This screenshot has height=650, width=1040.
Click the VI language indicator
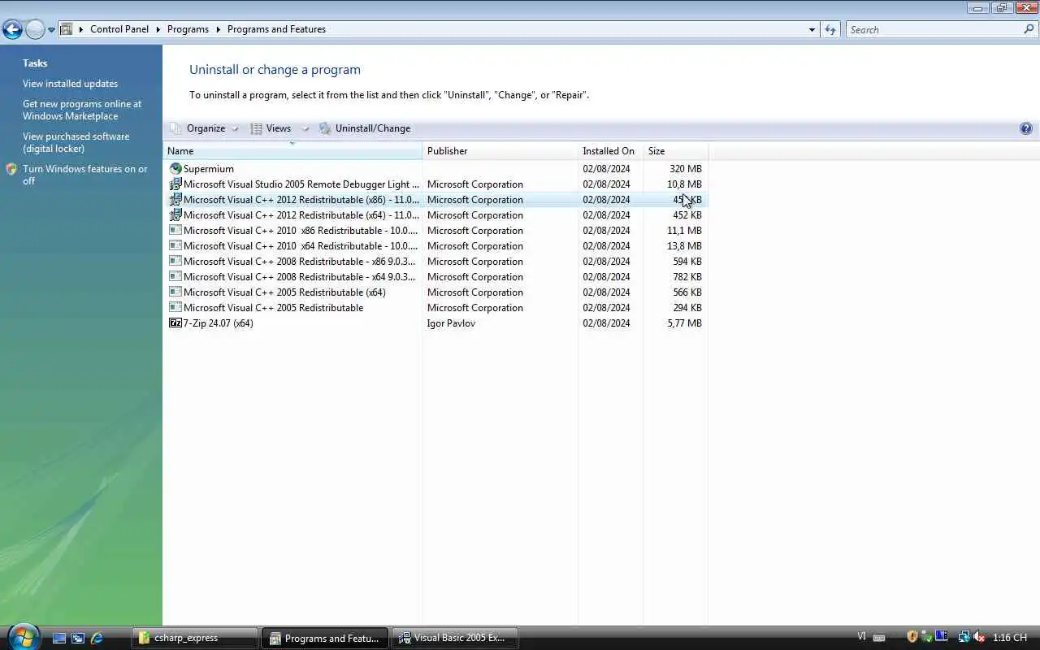tap(861, 637)
